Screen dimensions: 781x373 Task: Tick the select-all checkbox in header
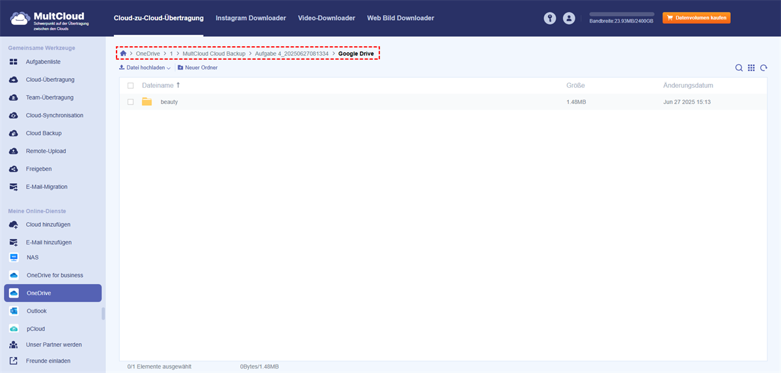(x=131, y=86)
